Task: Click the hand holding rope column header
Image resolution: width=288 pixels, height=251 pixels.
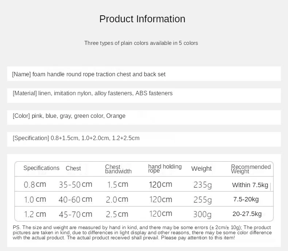Action: [165, 169]
